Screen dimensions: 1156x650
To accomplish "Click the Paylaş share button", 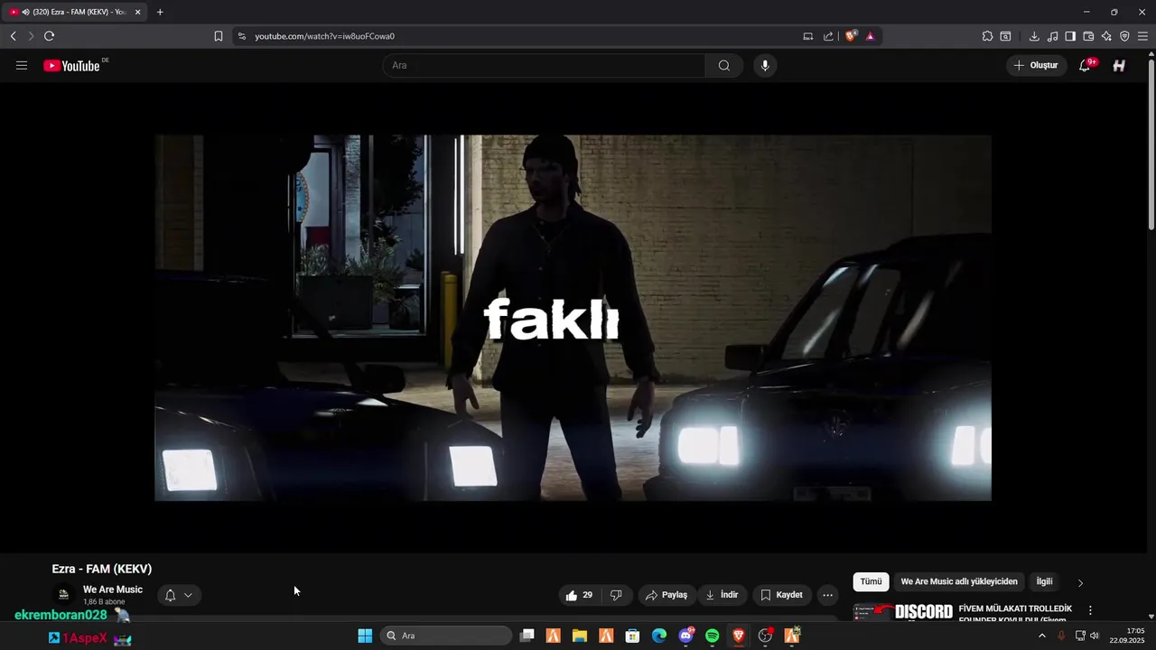I will tap(667, 595).
